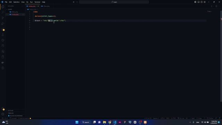Click Prettier in the status bar
The height and width of the screenshot is (125, 222).
(x=210, y=118)
